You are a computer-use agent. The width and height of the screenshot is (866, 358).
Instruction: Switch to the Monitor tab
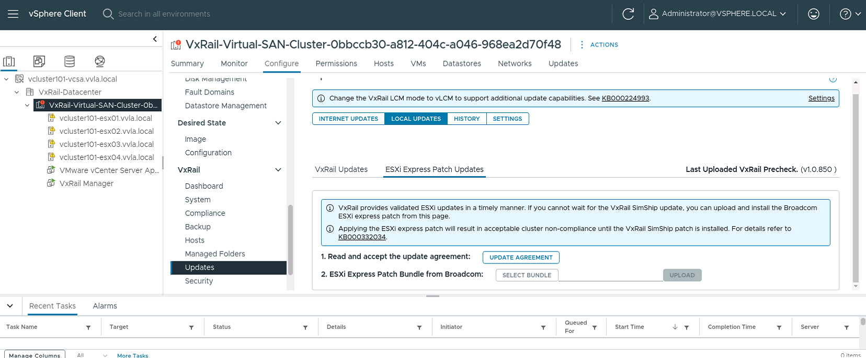click(x=234, y=64)
